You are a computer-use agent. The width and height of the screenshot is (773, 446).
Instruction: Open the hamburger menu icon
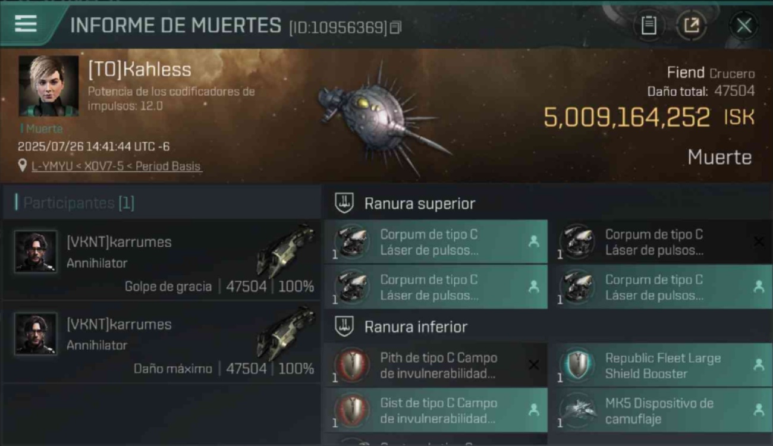click(x=26, y=23)
